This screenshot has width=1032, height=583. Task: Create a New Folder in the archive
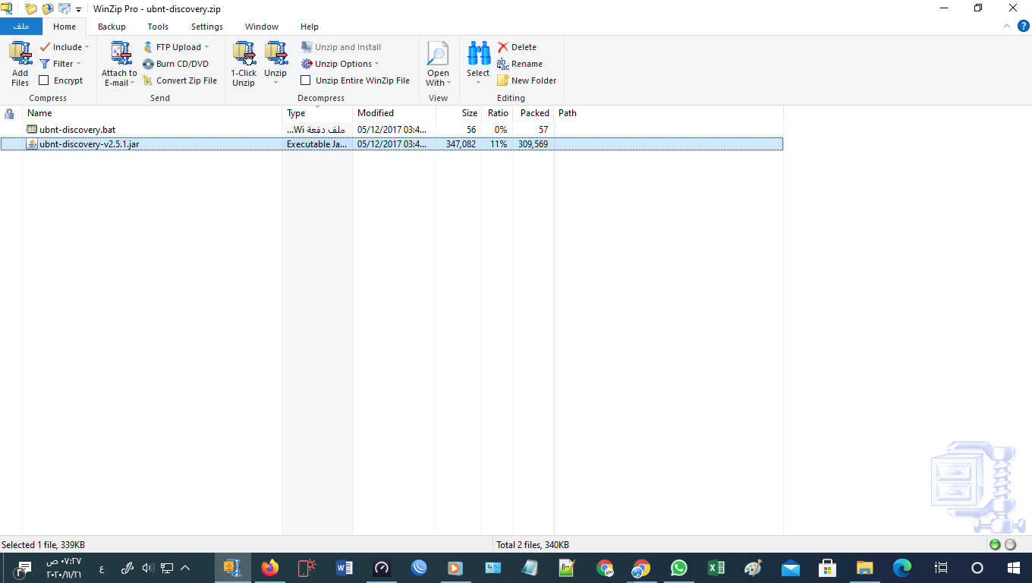[527, 80]
